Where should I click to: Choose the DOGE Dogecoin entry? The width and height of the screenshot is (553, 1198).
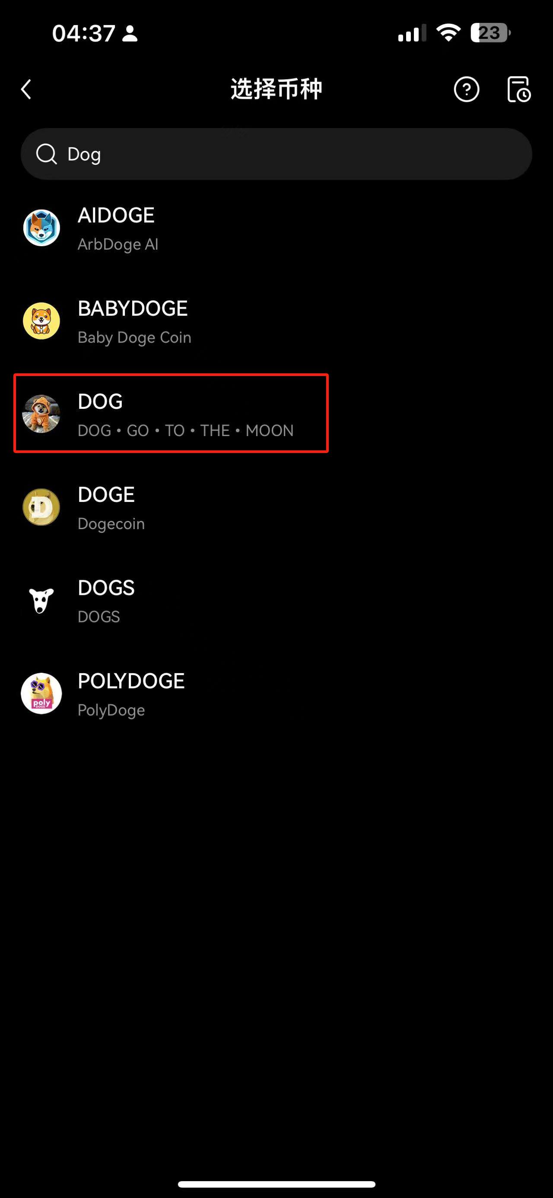276,507
